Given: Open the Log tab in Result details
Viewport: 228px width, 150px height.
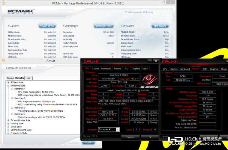Looking at the screenshot, I should 28,78.
